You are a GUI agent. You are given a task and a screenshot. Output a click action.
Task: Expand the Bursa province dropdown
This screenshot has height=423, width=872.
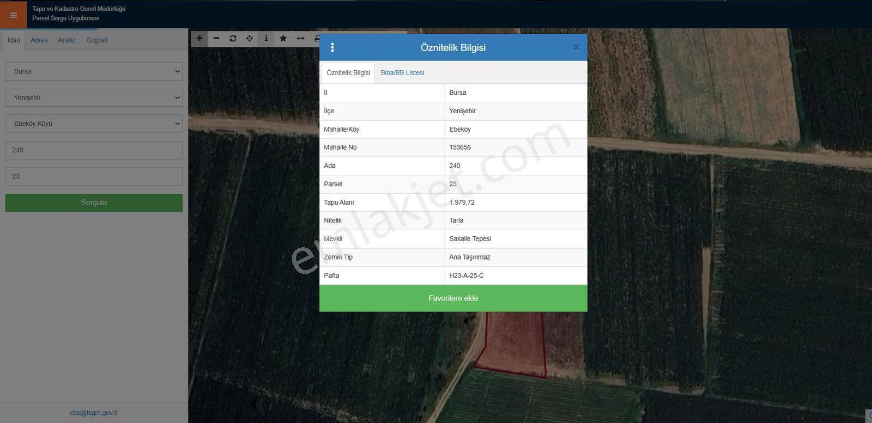94,71
